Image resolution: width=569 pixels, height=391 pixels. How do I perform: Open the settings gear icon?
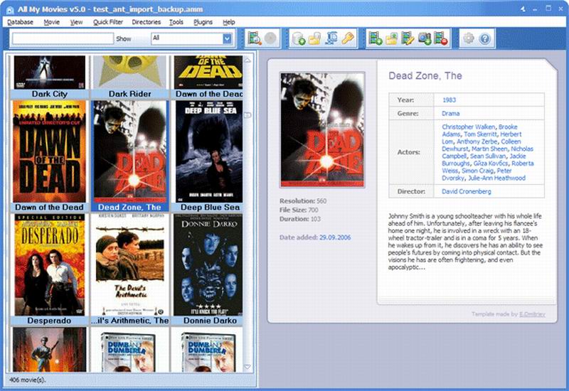[x=469, y=38]
